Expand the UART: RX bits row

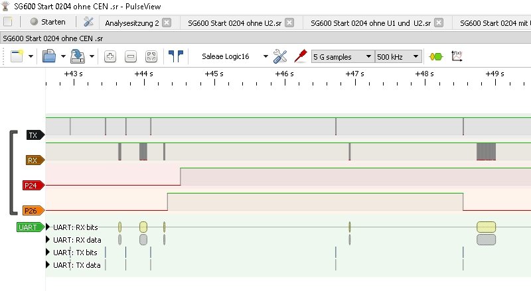[x=48, y=227]
